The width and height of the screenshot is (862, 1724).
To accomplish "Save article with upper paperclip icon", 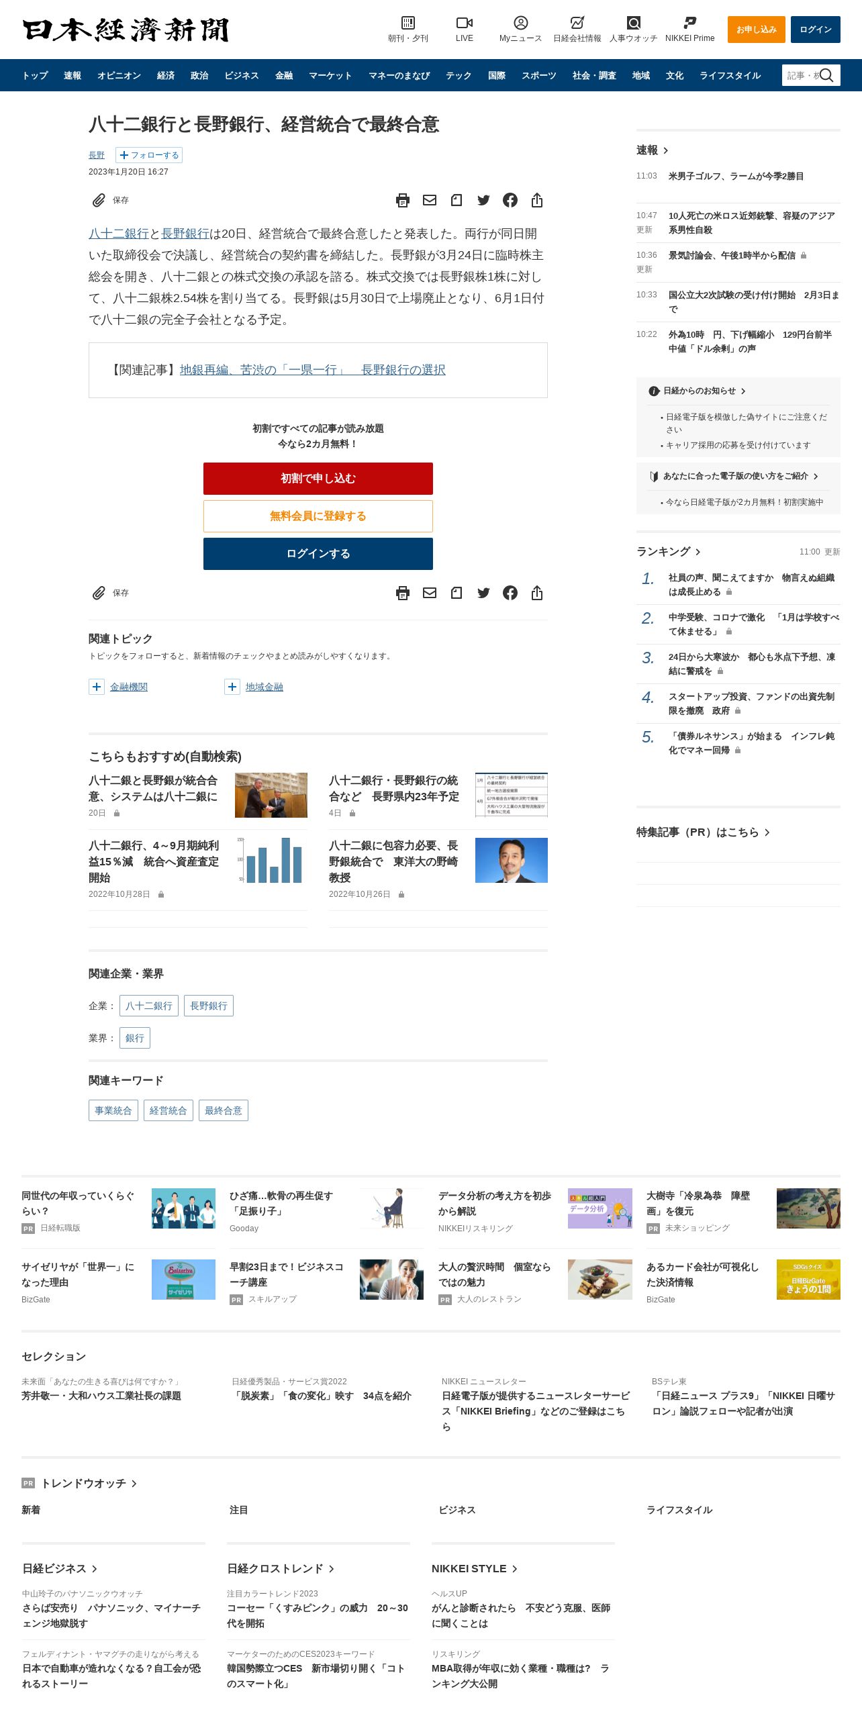I will [x=99, y=200].
